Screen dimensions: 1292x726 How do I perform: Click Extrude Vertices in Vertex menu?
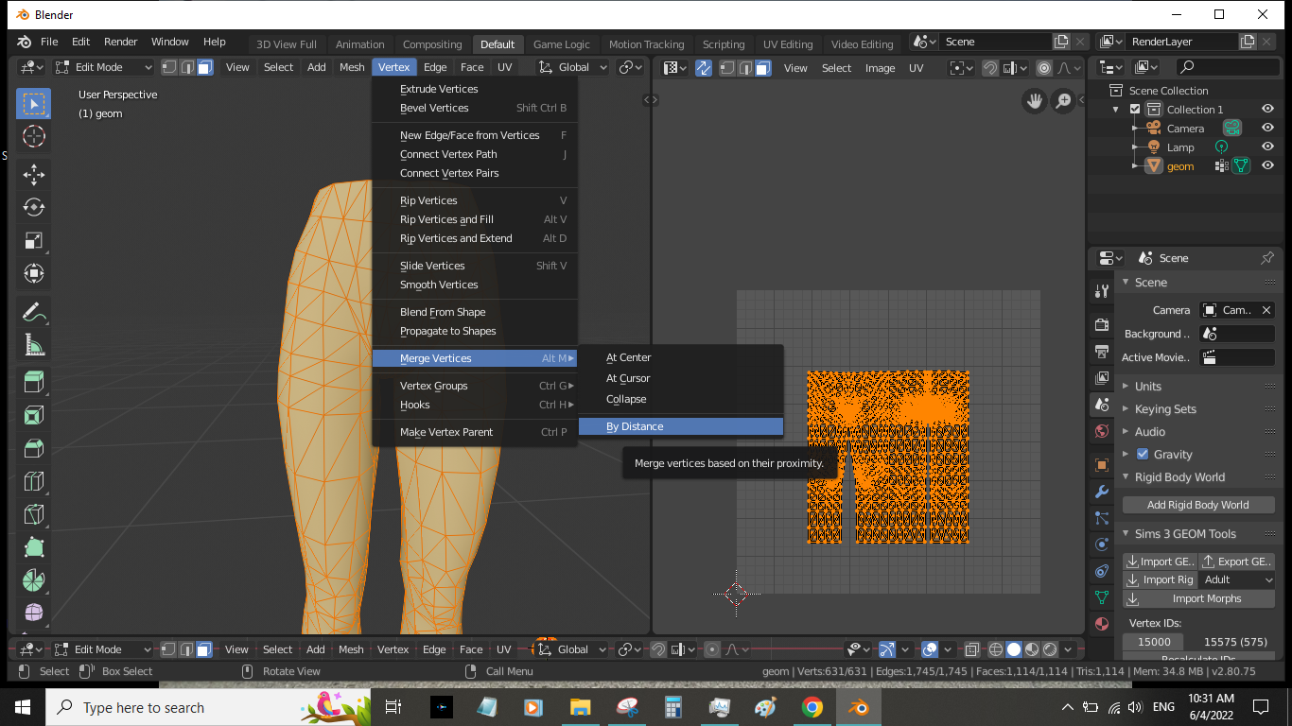pos(475,89)
